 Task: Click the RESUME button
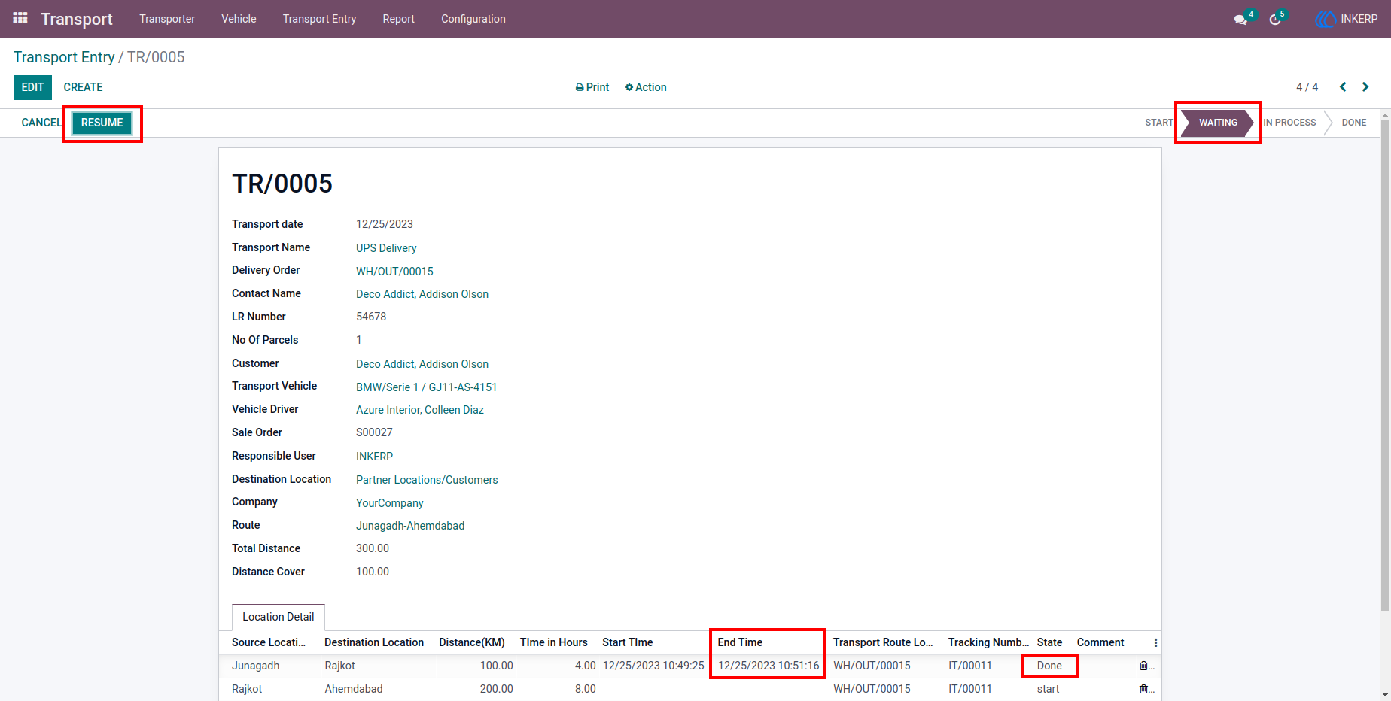click(102, 123)
